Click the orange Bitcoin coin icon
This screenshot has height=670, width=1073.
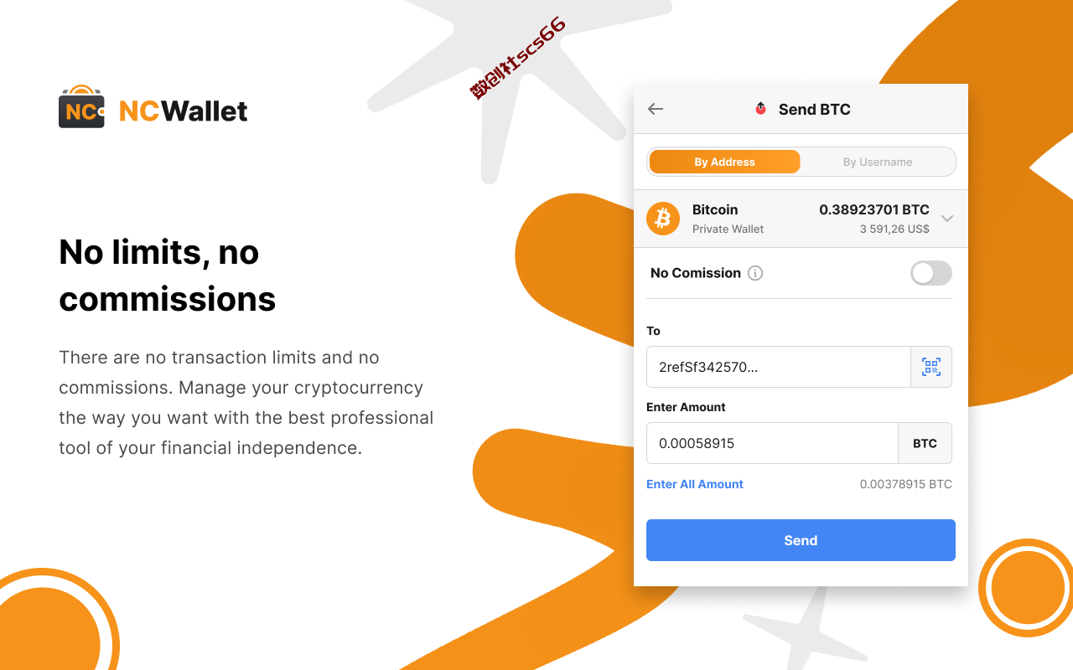tap(663, 219)
